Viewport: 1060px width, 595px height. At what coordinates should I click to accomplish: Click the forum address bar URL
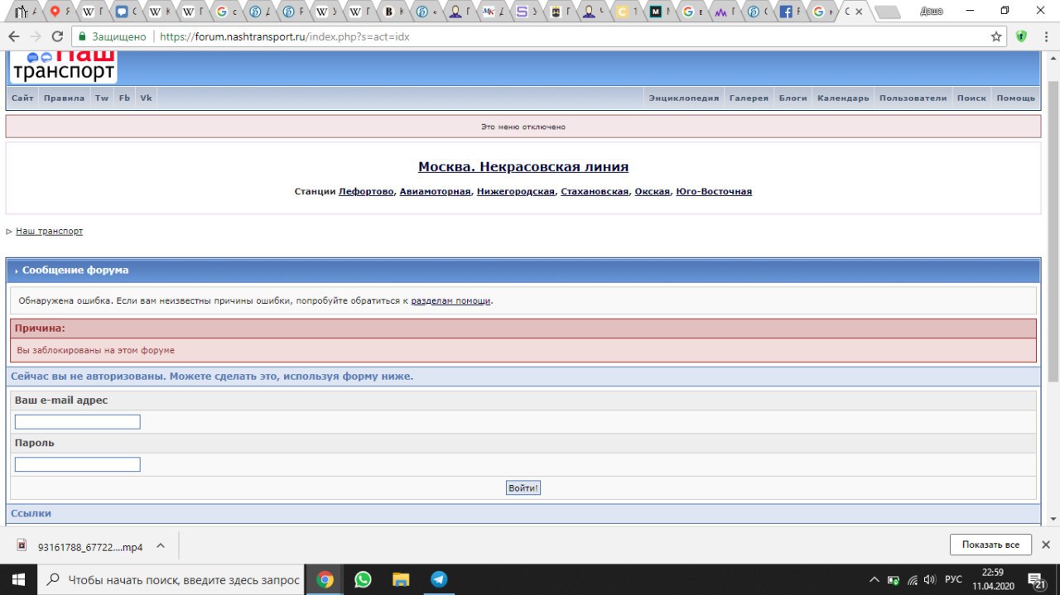[285, 37]
